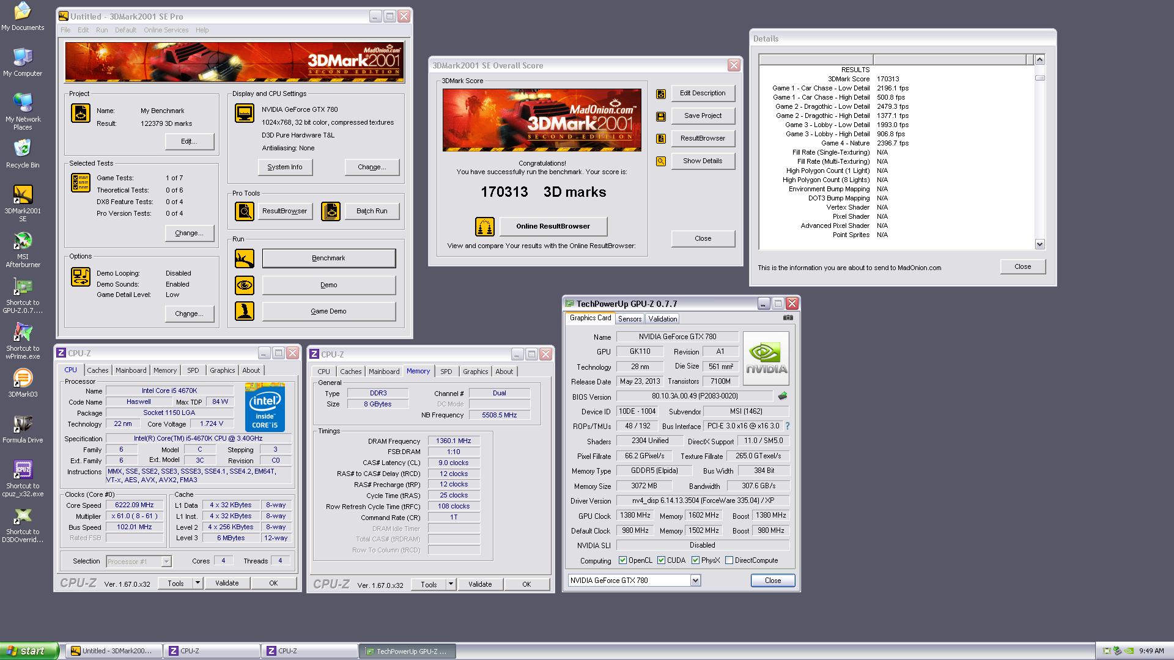Toggle the CUDA checkbox in GPU-Z
1174x660 pixels.
click(x=661, y=560)
